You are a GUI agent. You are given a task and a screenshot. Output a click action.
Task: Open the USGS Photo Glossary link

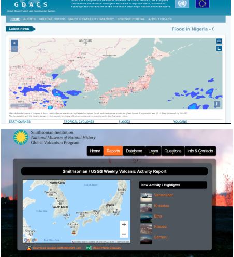(x=107, y=248)
